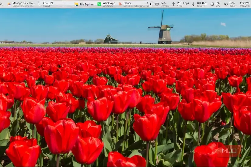Switch to the ChatGPT label
Screen dimensions: 251x167
[x=48, y=3]
